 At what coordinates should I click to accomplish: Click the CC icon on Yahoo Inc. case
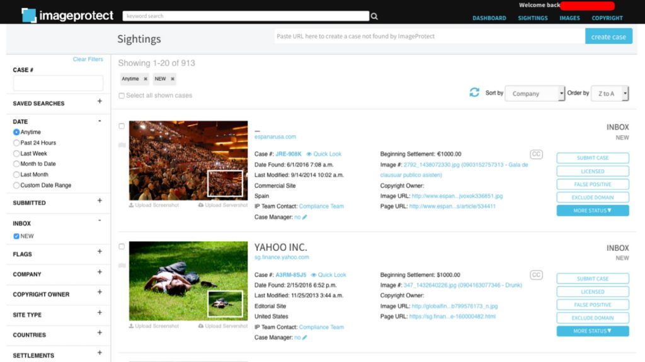click(x=536, y=275)
